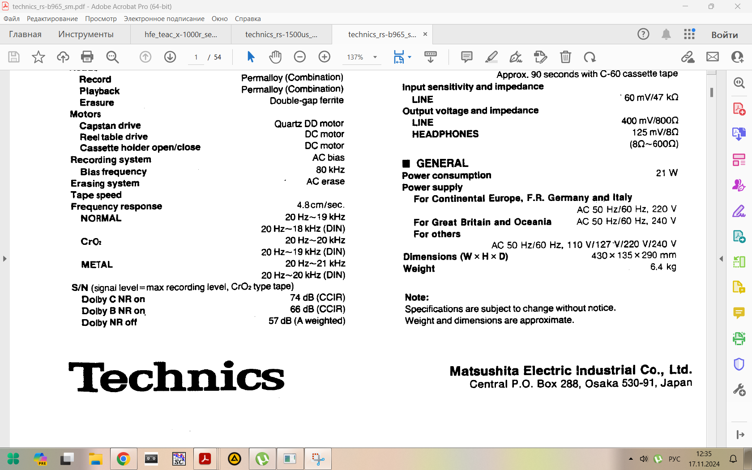Open Protect shield tool in right pane

point(739,364)
